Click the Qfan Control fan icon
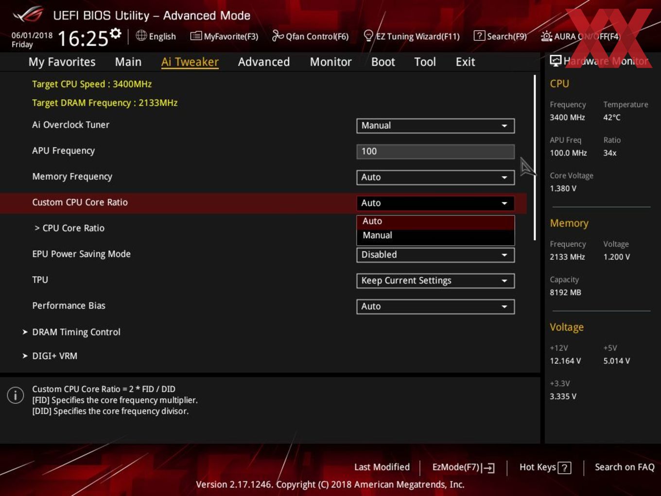Image resolution: width=661 pixels, height=496 pixels. coord(278,36)
